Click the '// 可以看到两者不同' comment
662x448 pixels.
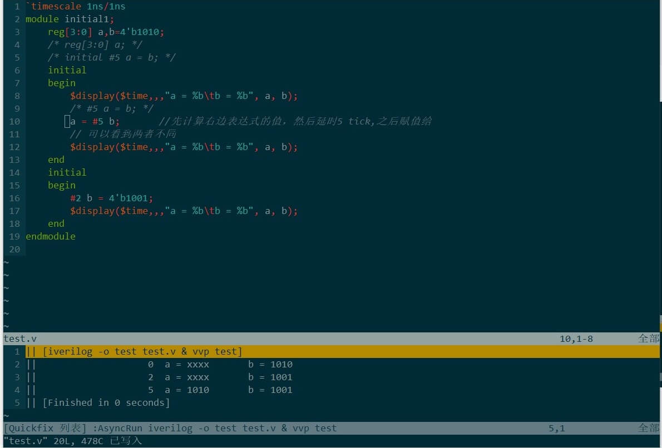coord(123,134)
